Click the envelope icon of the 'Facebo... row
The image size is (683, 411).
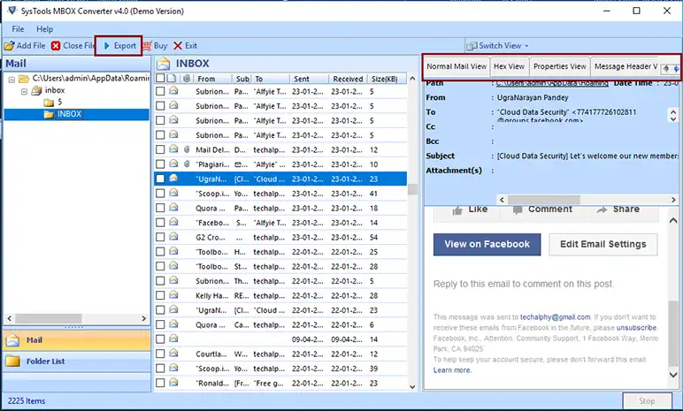coord(173,222)
